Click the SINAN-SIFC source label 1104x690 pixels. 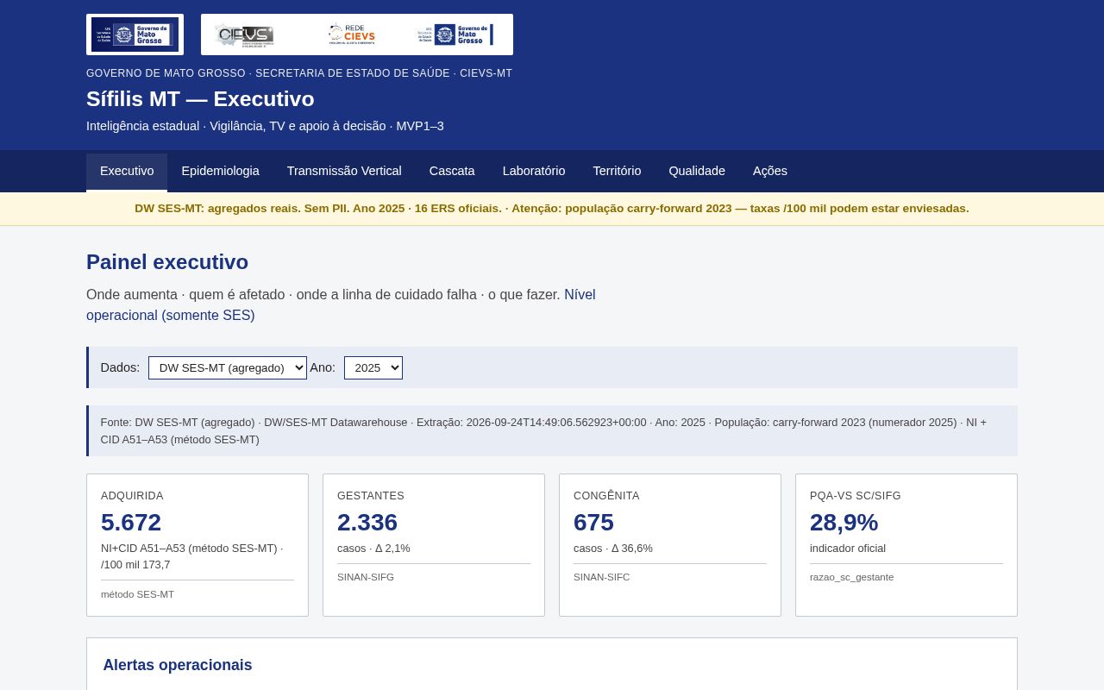tap(602, 577)
